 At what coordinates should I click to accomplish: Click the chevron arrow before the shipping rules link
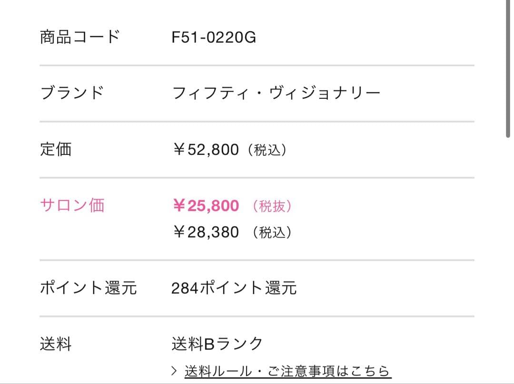click(174, 371)
